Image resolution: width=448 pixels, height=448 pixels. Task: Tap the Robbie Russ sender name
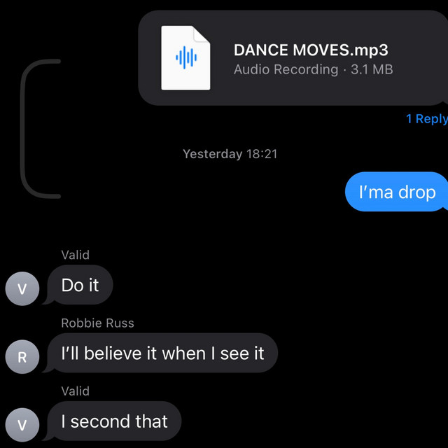click(x=98, y=323)
